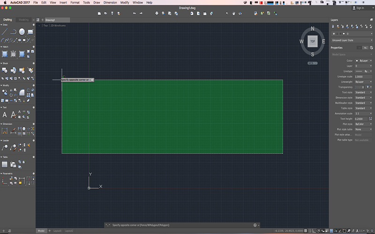Activate the Pan hand tool
375x234 pixels.
(x=233, y=14)
